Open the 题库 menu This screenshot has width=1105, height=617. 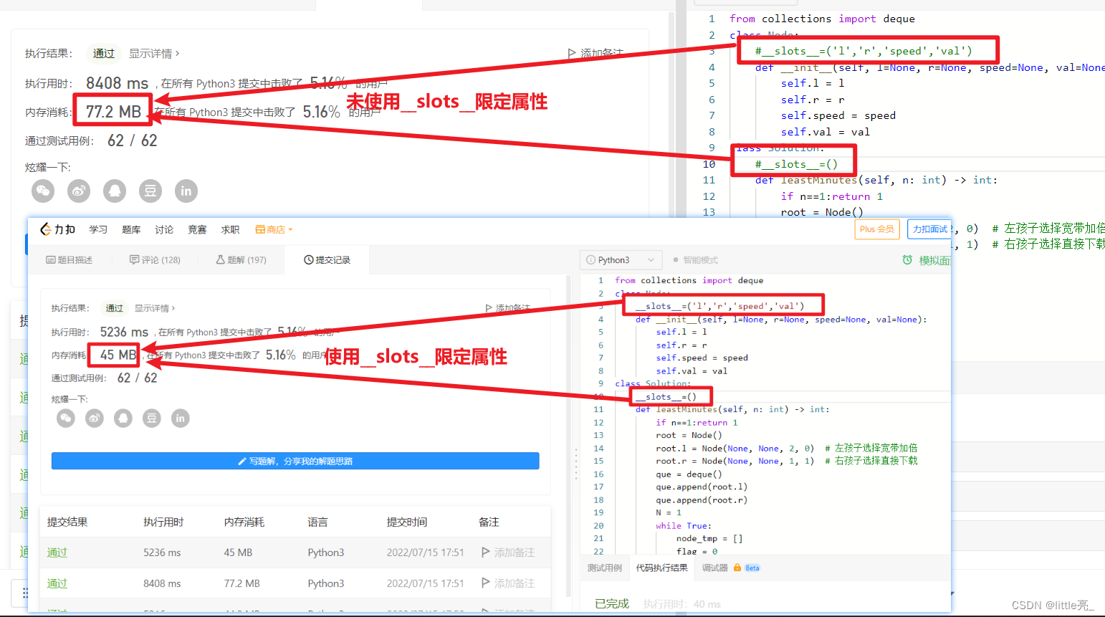tap(131, 229)
